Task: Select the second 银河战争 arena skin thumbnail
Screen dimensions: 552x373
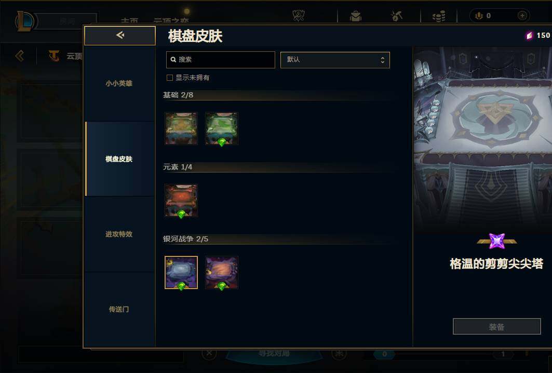Action: tap(222, 272)
